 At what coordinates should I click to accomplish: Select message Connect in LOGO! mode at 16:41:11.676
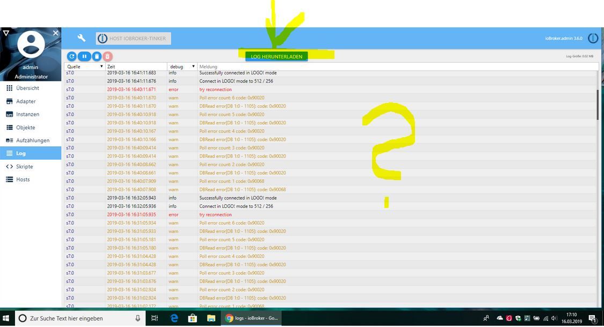(x=236, y=81)
